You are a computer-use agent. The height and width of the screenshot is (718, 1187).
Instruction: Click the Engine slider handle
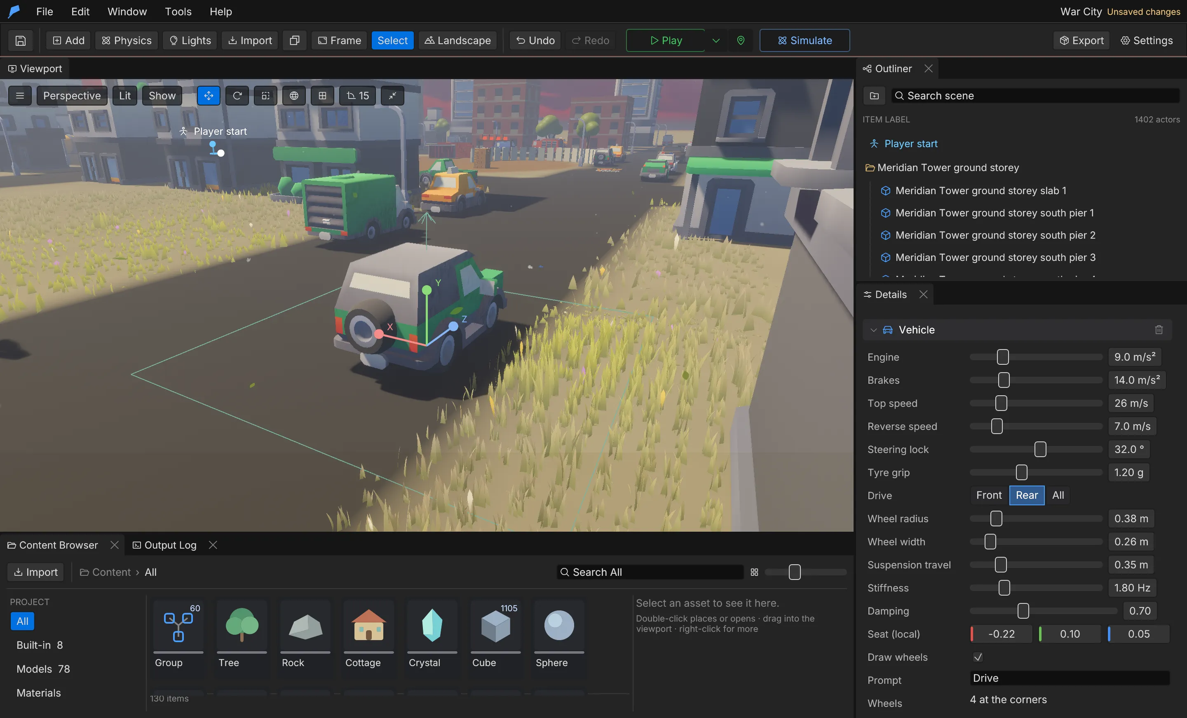pyautogui.click(x=1002, y=357)
